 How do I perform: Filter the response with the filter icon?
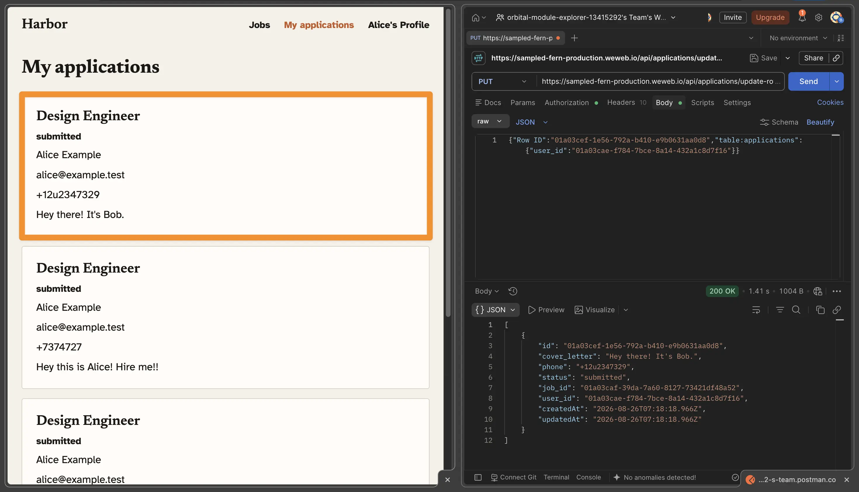click(x=780, y=310)
